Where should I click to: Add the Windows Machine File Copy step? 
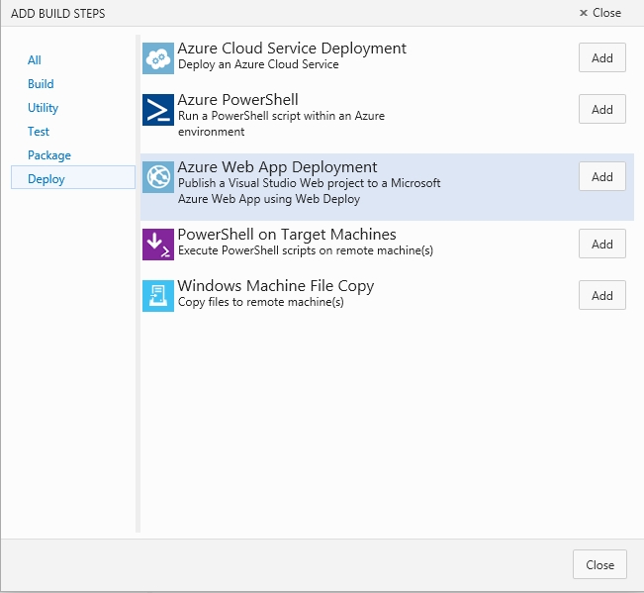coord(602,295)
